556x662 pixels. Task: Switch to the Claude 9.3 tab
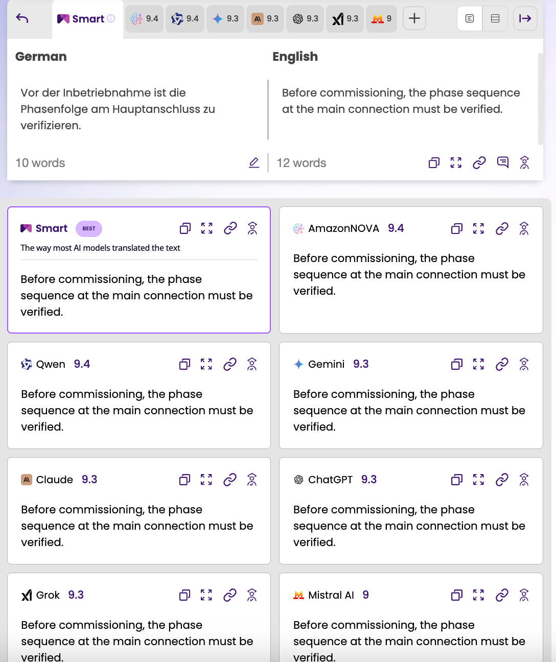click(265, 19)
